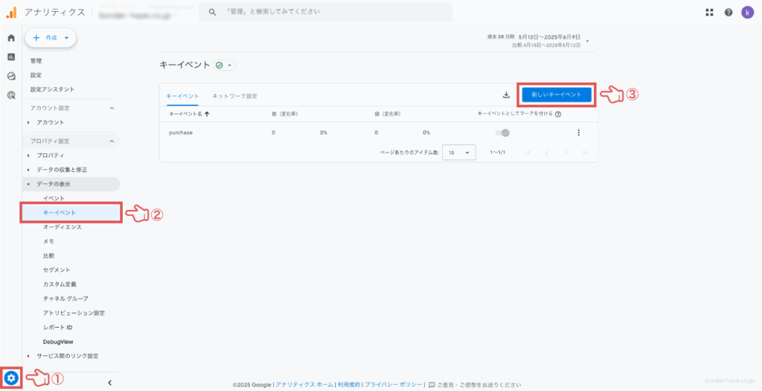This screenshot has width=762, height=391.
Task: Open the 作成 create dropdown
Action: pos(51,37)
